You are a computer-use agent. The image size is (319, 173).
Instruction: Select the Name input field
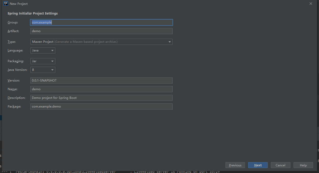click(101, 89)
